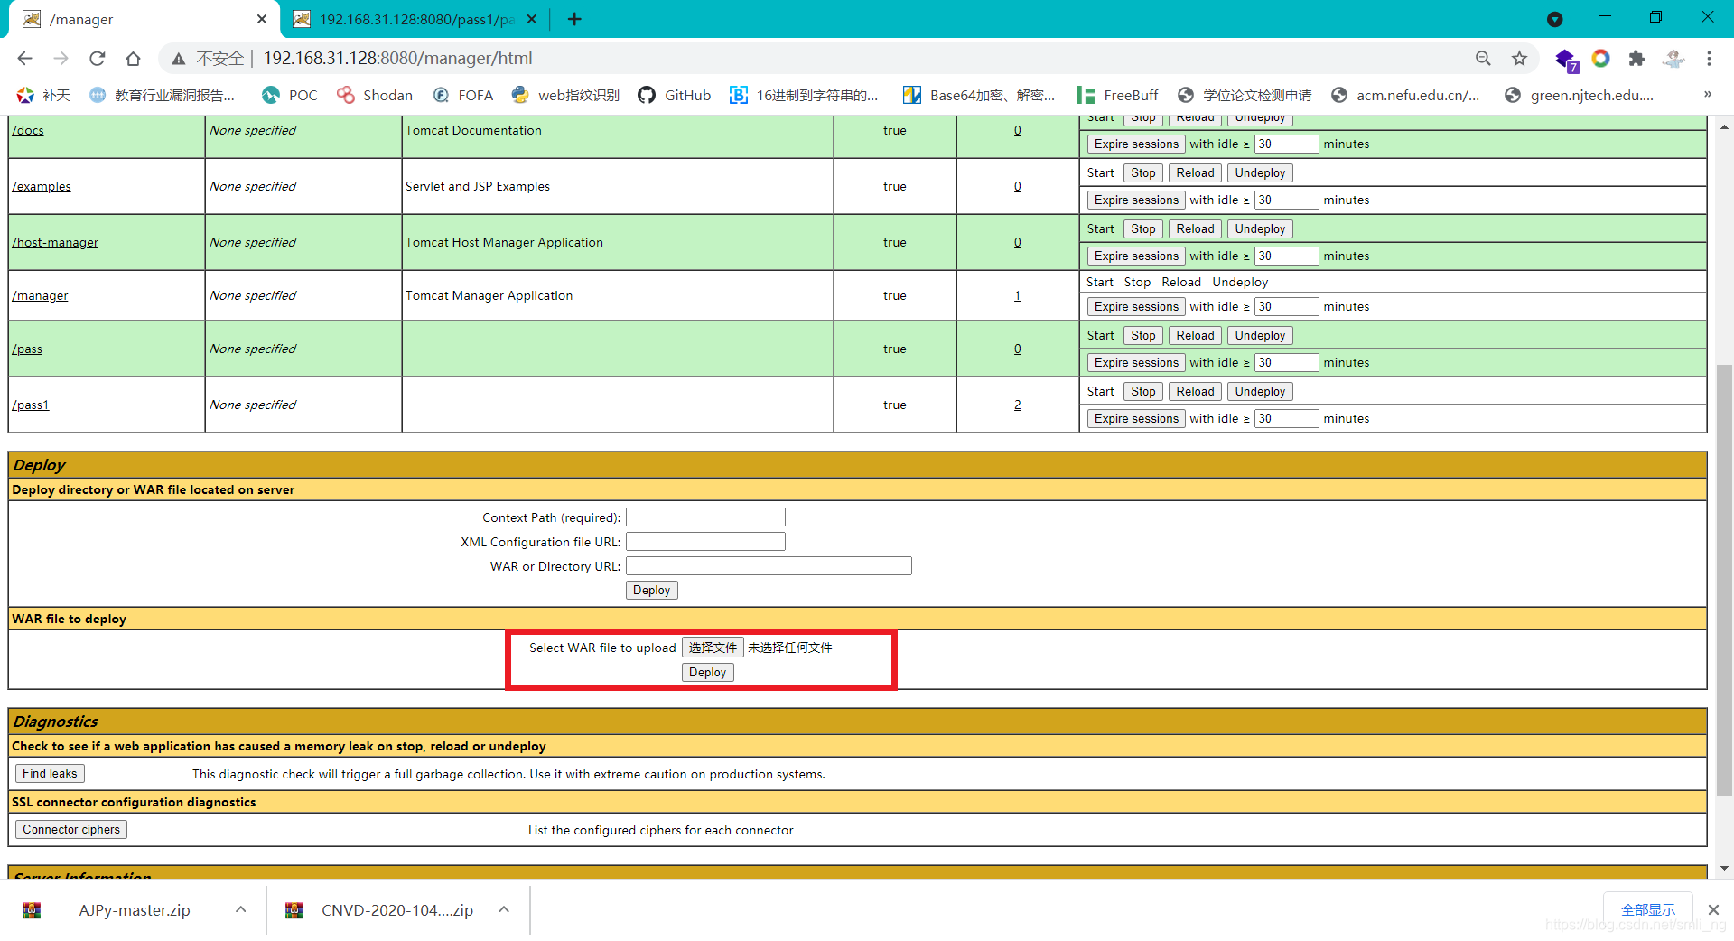
Task: Open the 学位论文检测申请 bookmark
Action: (1245, 95)
